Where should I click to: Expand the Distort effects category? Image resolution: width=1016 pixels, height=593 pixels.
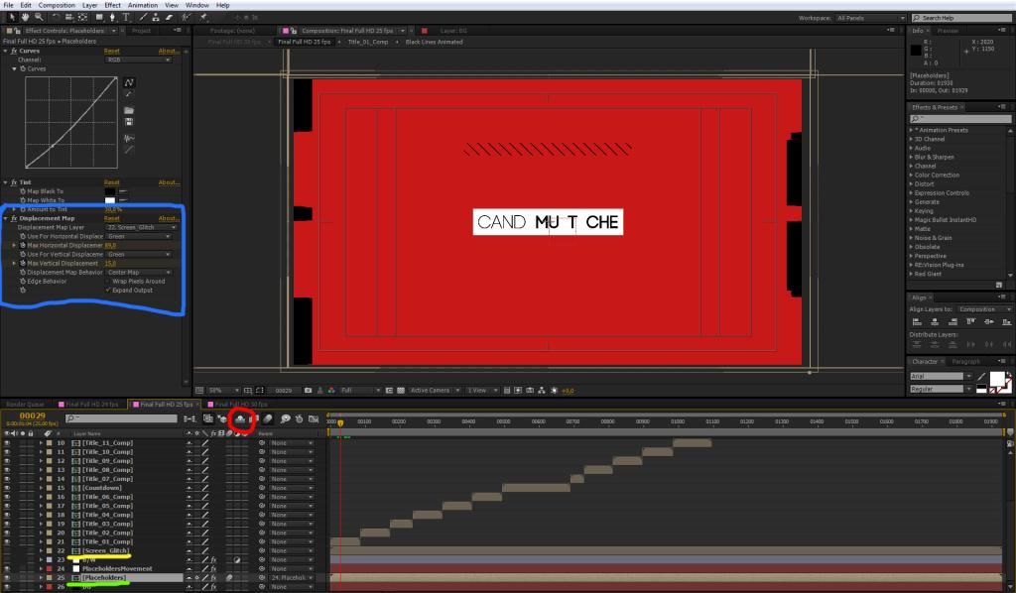pyautogui.click(x=924, y=184)
